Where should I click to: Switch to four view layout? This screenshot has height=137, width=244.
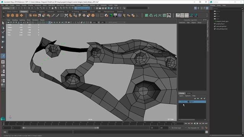click(x=3, y=67)
